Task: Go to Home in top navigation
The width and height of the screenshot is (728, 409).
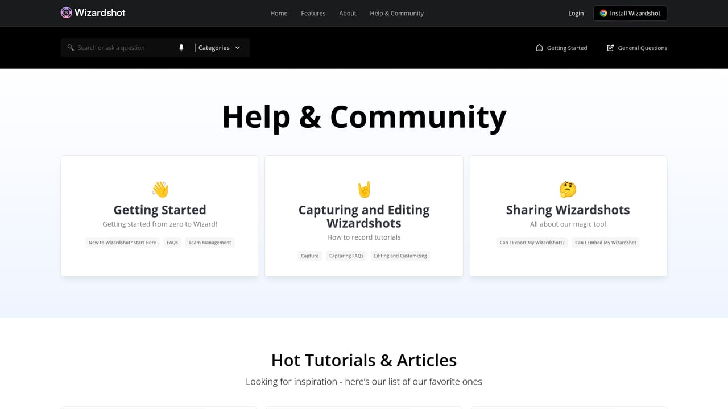Action: [279, 13]
